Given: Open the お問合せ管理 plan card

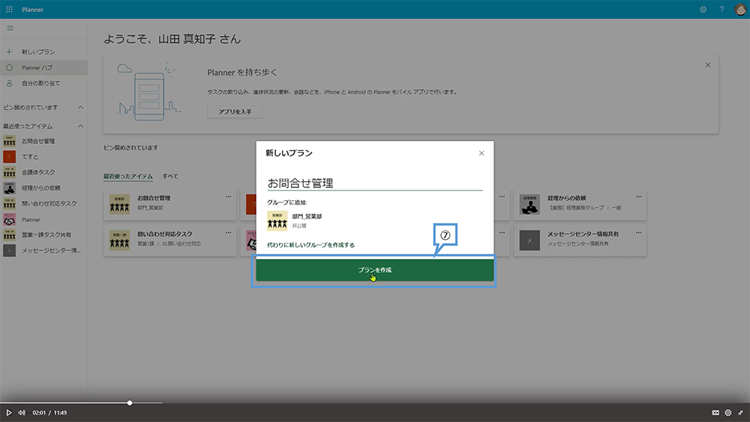Looking at the screenshot, I should tap(169, 204).
